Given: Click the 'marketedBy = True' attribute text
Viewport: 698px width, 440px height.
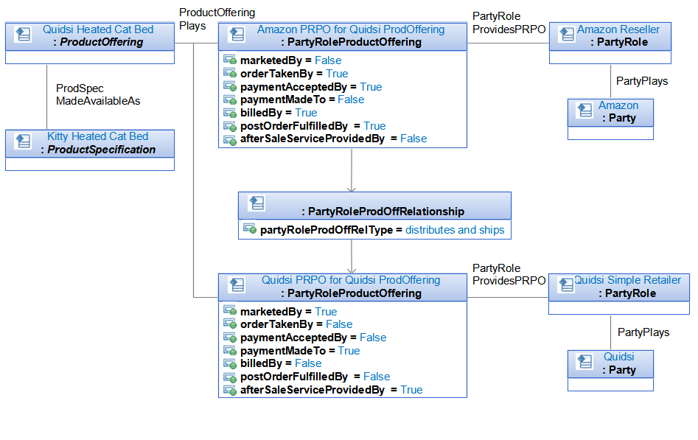Looking at the screenshot, I should tap(289, 311).
